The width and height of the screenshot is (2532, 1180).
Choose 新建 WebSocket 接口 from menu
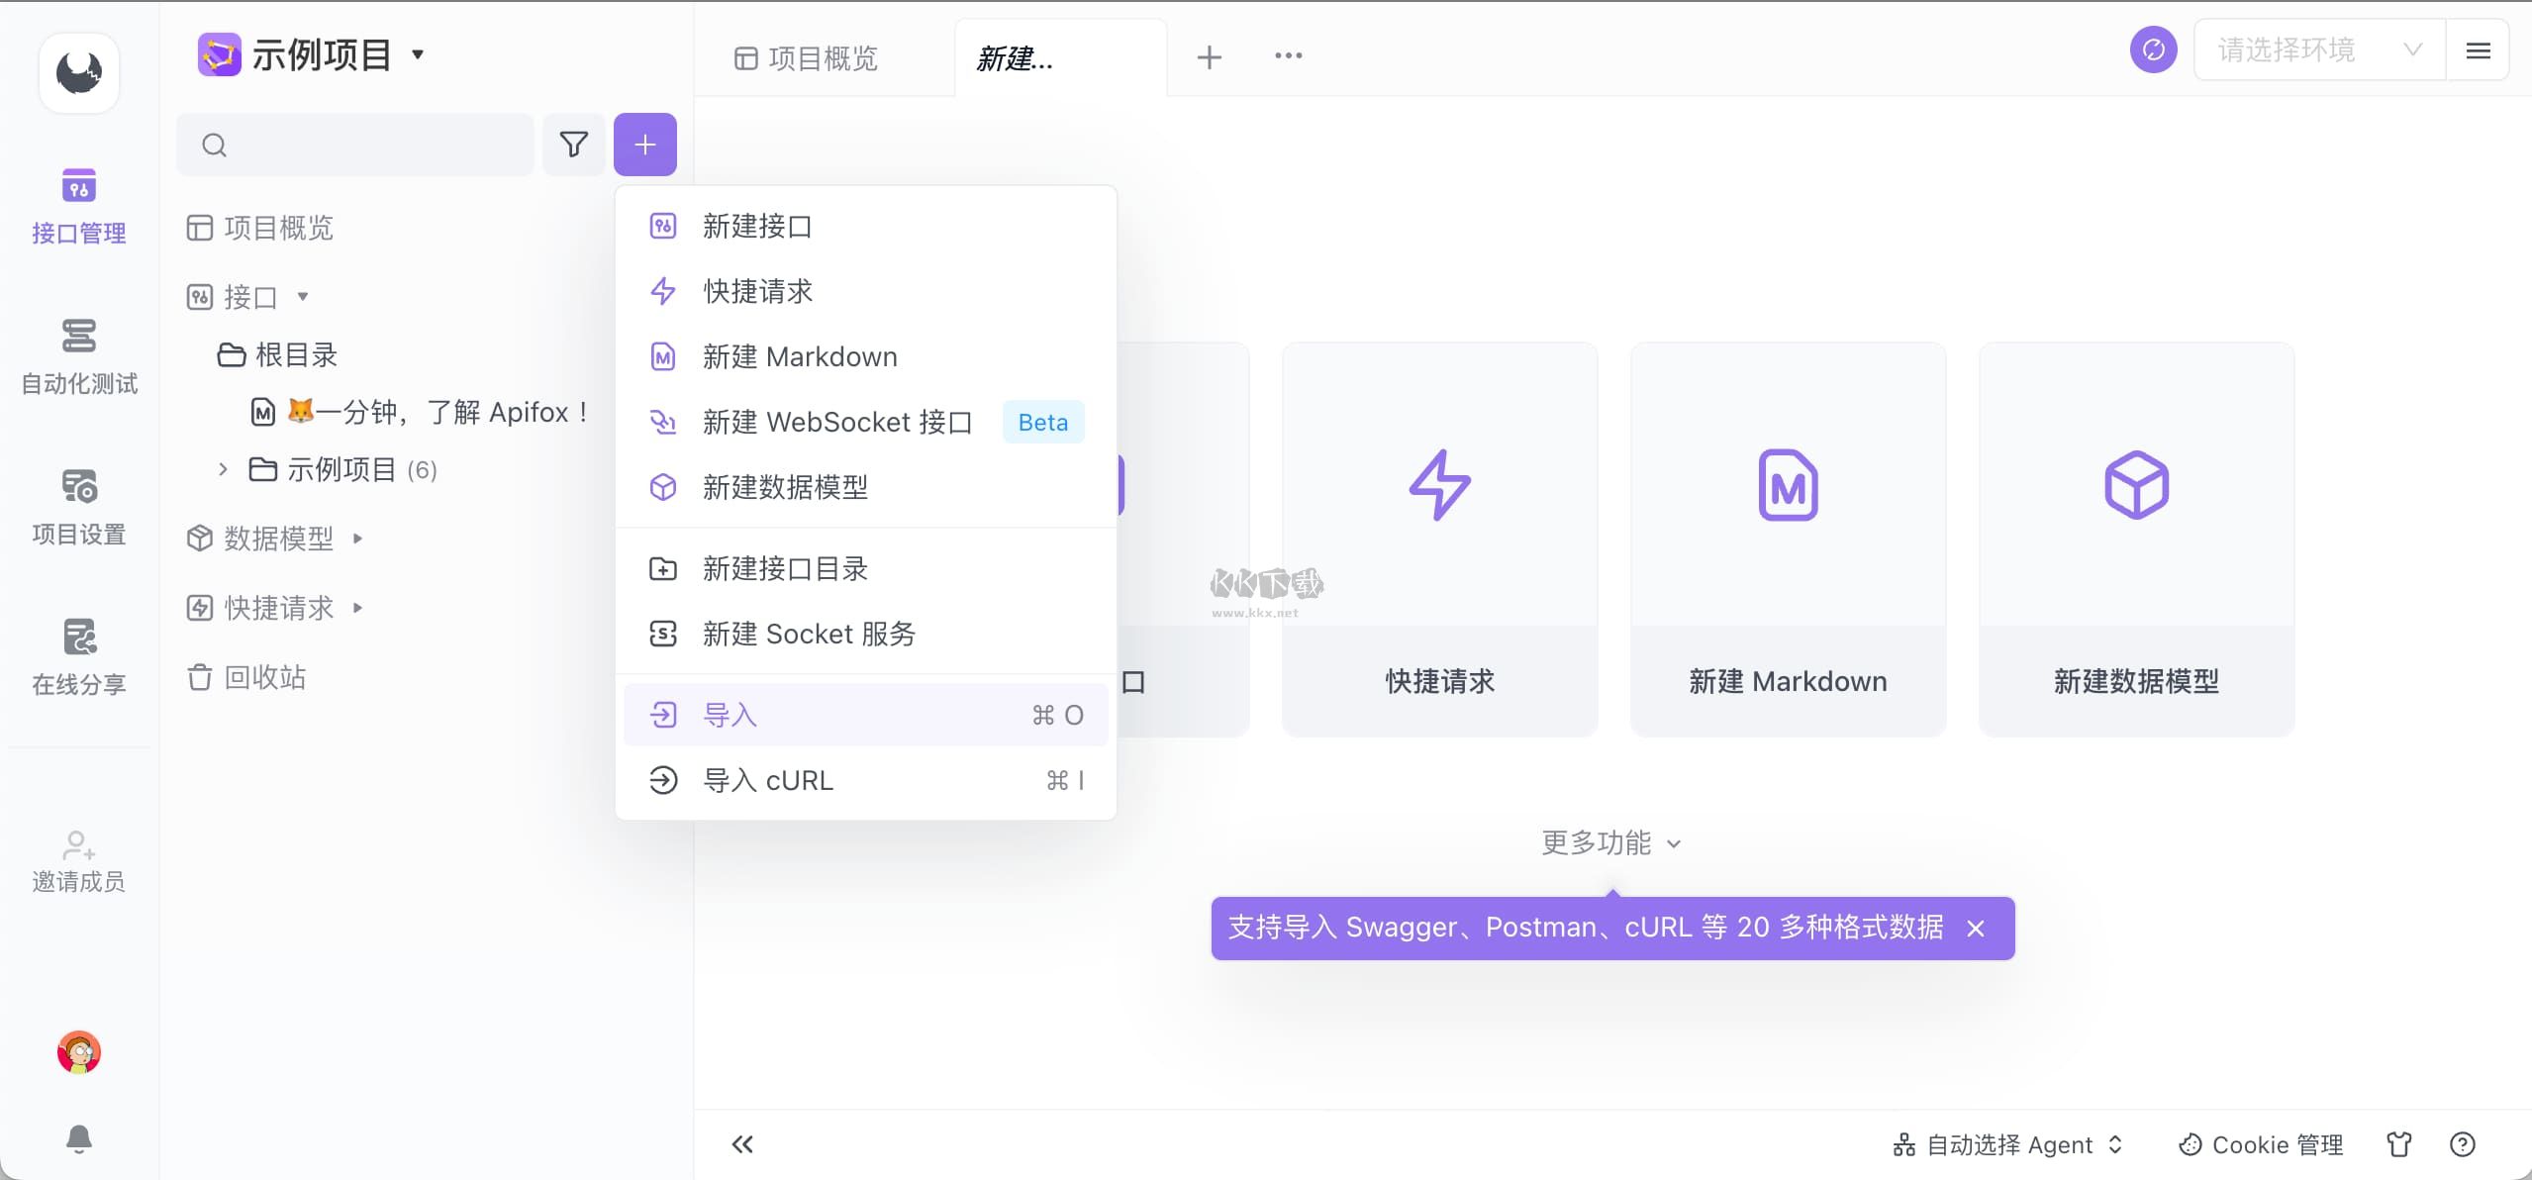[x=836, y=422]
